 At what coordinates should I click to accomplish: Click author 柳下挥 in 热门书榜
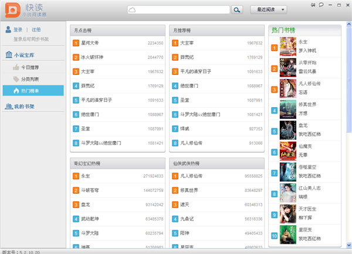point(305,218)
